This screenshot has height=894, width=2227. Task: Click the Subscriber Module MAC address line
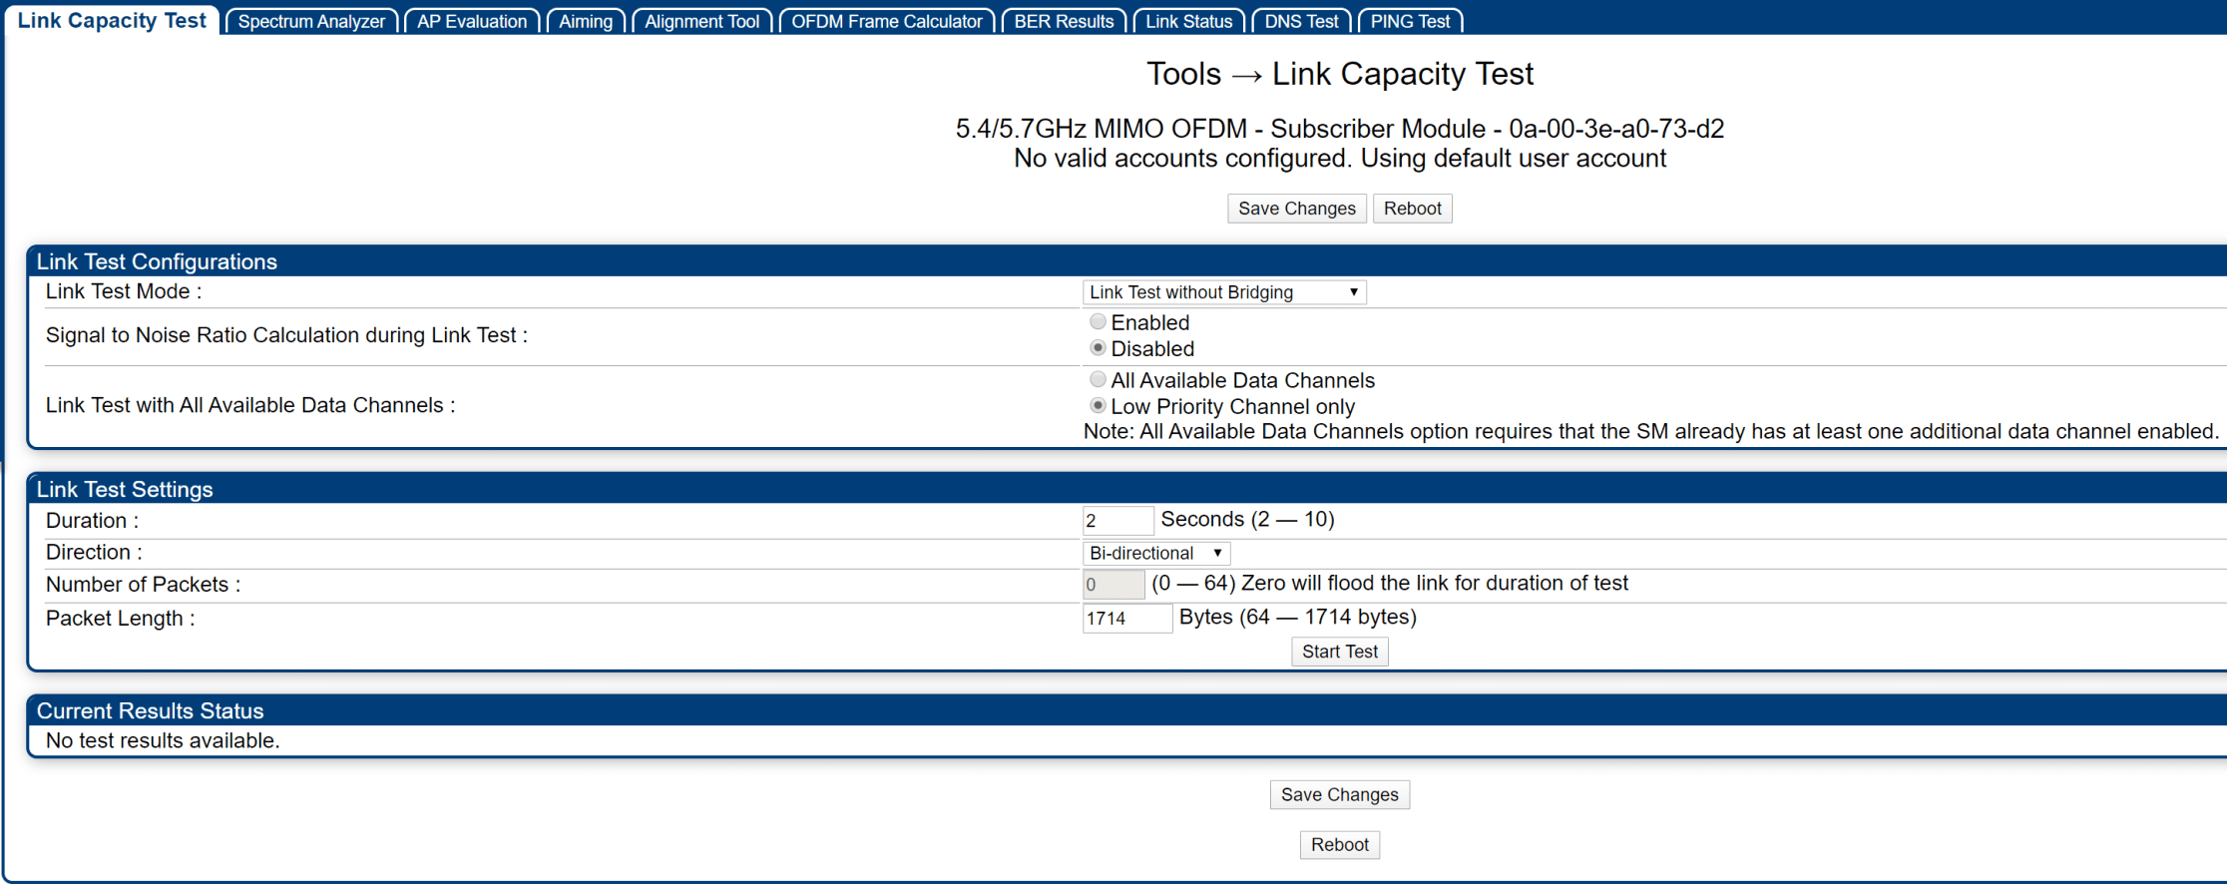pyautogui.click(x=1339, y=129)
